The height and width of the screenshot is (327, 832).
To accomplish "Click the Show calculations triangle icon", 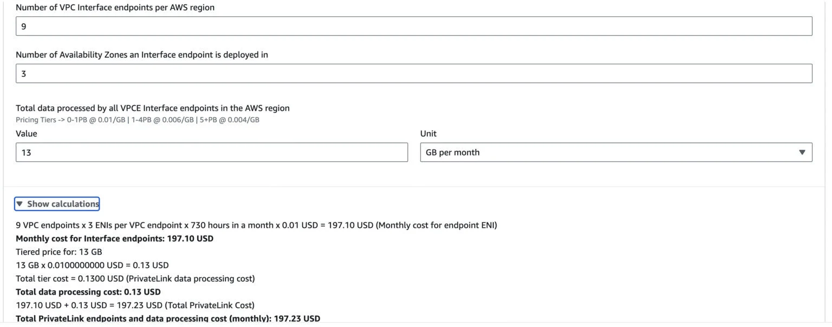I will [x=20, y=204].
